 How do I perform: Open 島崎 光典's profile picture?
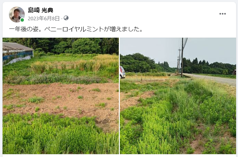[17, 15]
